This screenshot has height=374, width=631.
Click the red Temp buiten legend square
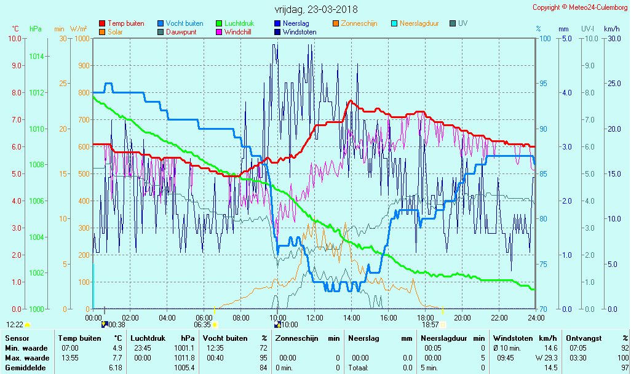tap(102, 23)
